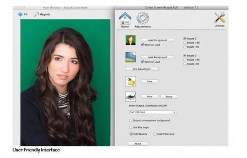This screenshot has height=158, width=247.
Task: Select the Magnify magnifier icon
Action: point(36,15)
